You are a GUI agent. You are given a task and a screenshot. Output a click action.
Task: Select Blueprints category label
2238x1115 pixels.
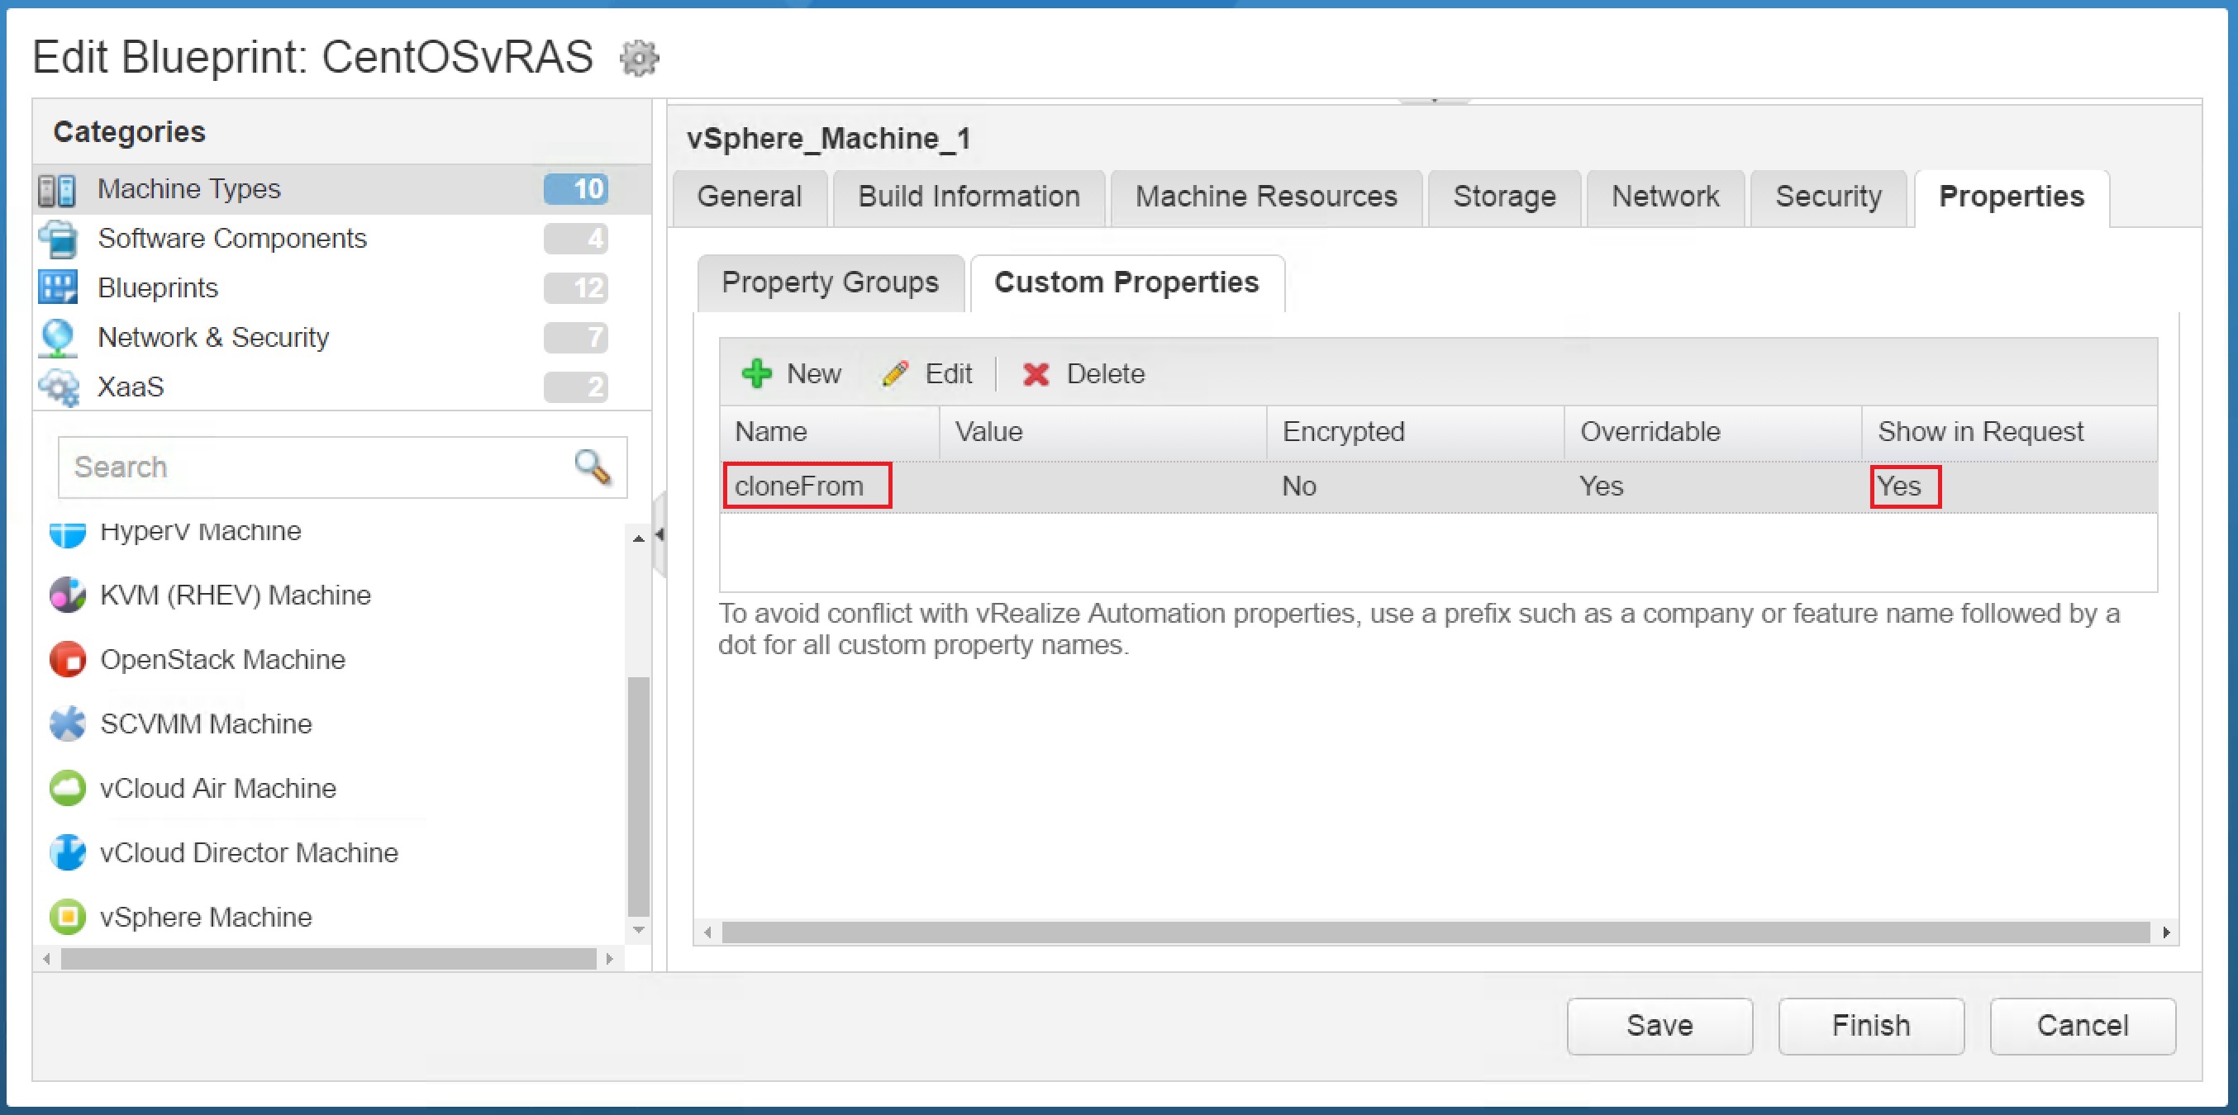pyautogui.click(x=157, y=288)
